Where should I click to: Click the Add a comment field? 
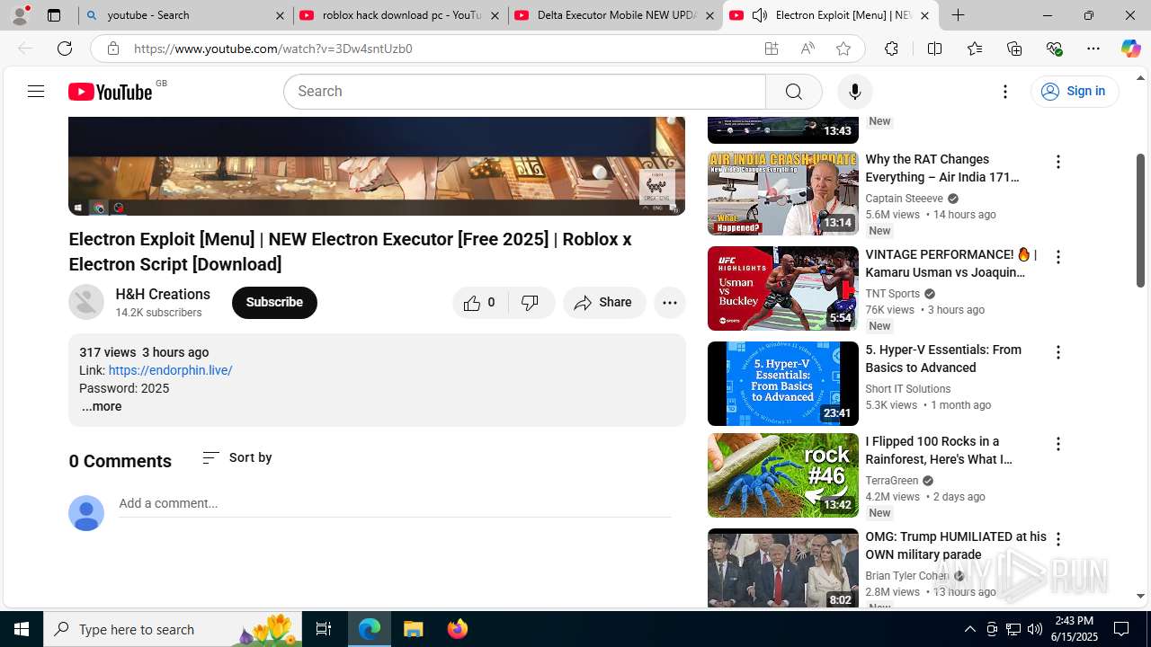[x=395, y=503]
